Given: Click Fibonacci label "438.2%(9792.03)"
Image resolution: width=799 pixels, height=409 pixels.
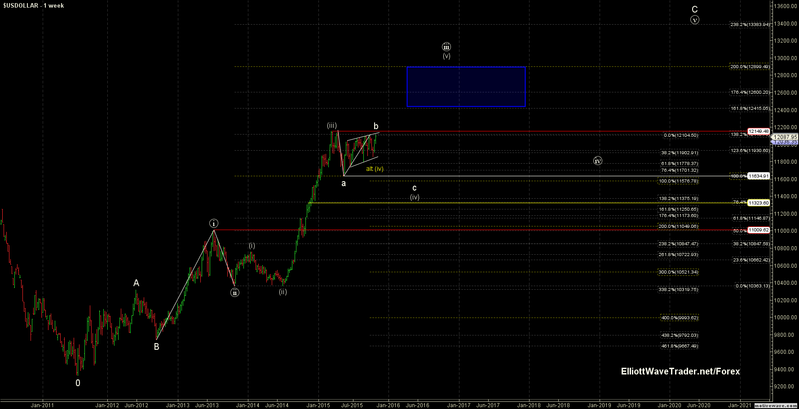Looking at the screenshot, I should tap(680, 335).
